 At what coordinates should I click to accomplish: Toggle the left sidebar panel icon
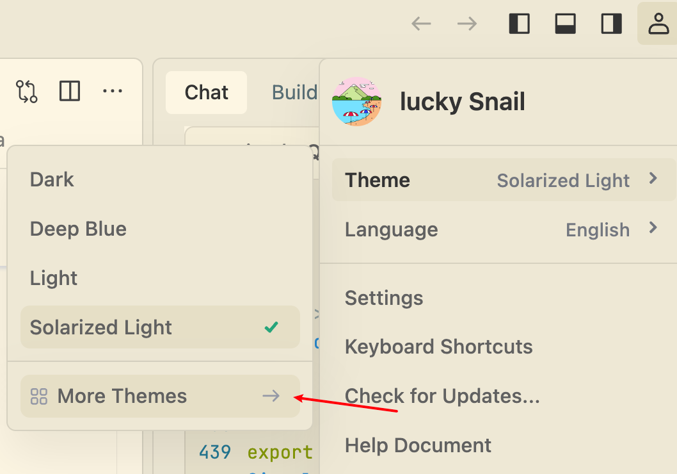point(519,24)
